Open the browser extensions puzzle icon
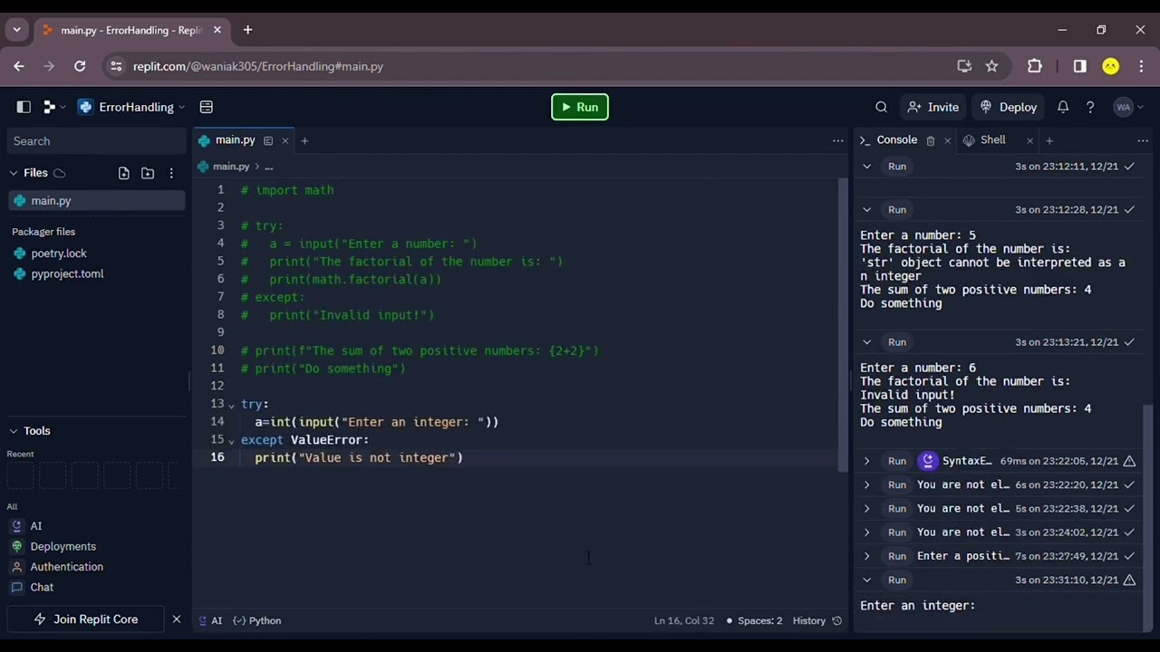This screenshot has height=652, width=1160. pos(1035,66)
